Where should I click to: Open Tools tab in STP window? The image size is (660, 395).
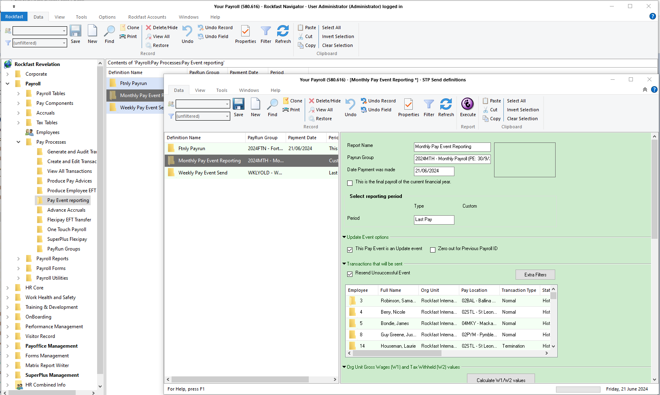[222, 90]
